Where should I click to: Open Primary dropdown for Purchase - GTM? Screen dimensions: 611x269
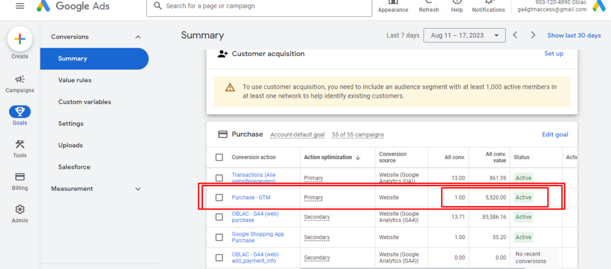pyautogui.click(x=313, y=197)
